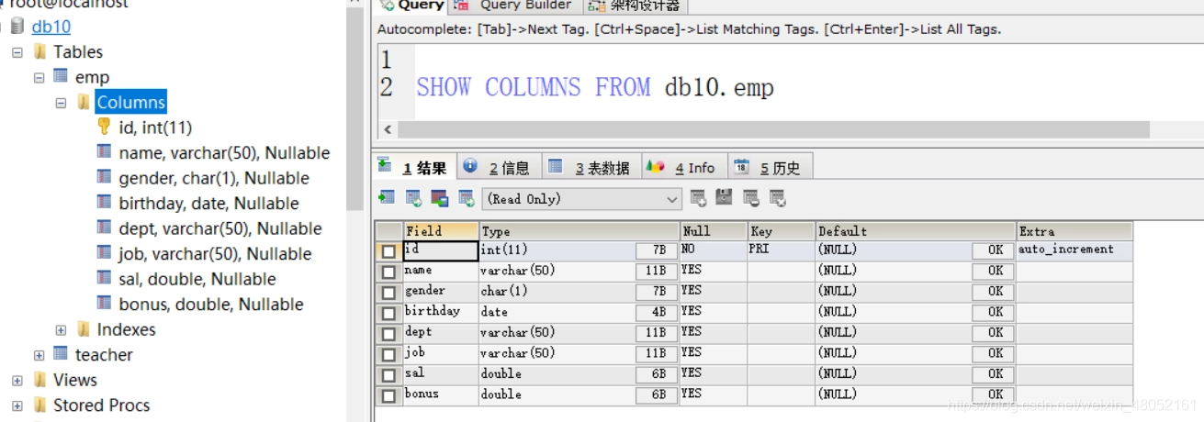This screenshot has height=422, width=1204.
Task: Check the row checkbox for id field
Action: (x=388, y=250)
